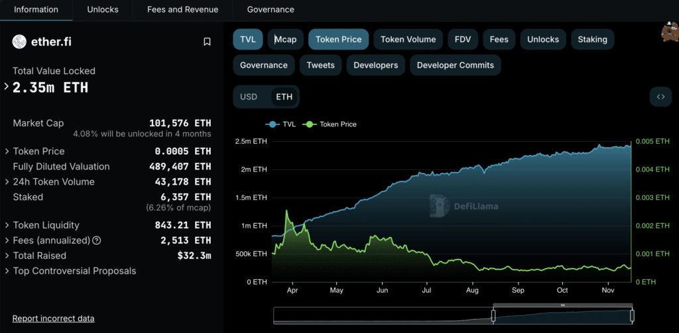Click Token Price value 0.0005 ETH

[183, 152]
